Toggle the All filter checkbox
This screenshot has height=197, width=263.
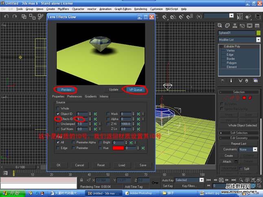(58, 142)
